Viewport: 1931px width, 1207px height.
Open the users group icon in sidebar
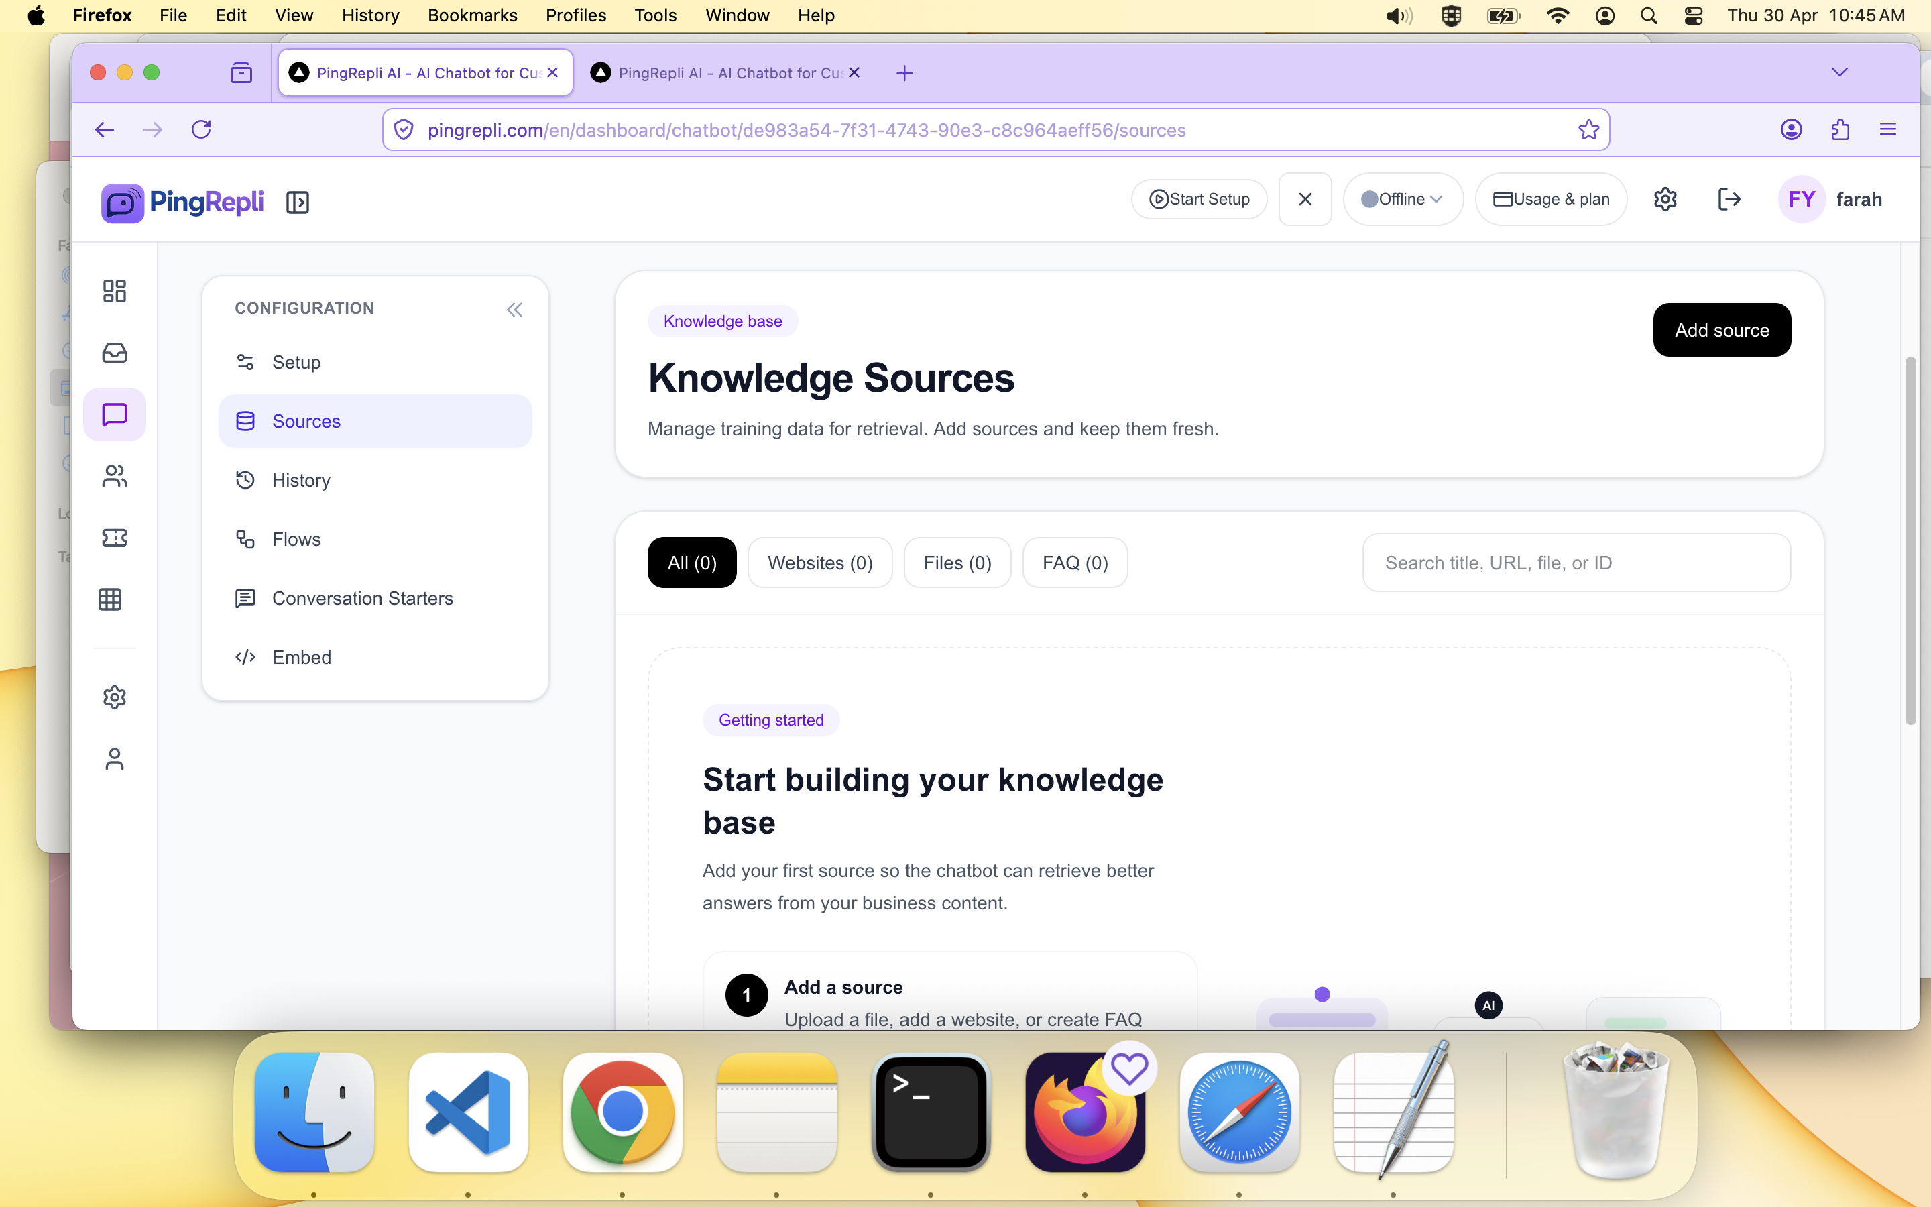(x=114, y=477)
